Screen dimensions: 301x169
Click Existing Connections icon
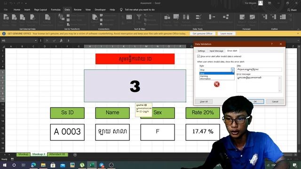click(48, 17)
